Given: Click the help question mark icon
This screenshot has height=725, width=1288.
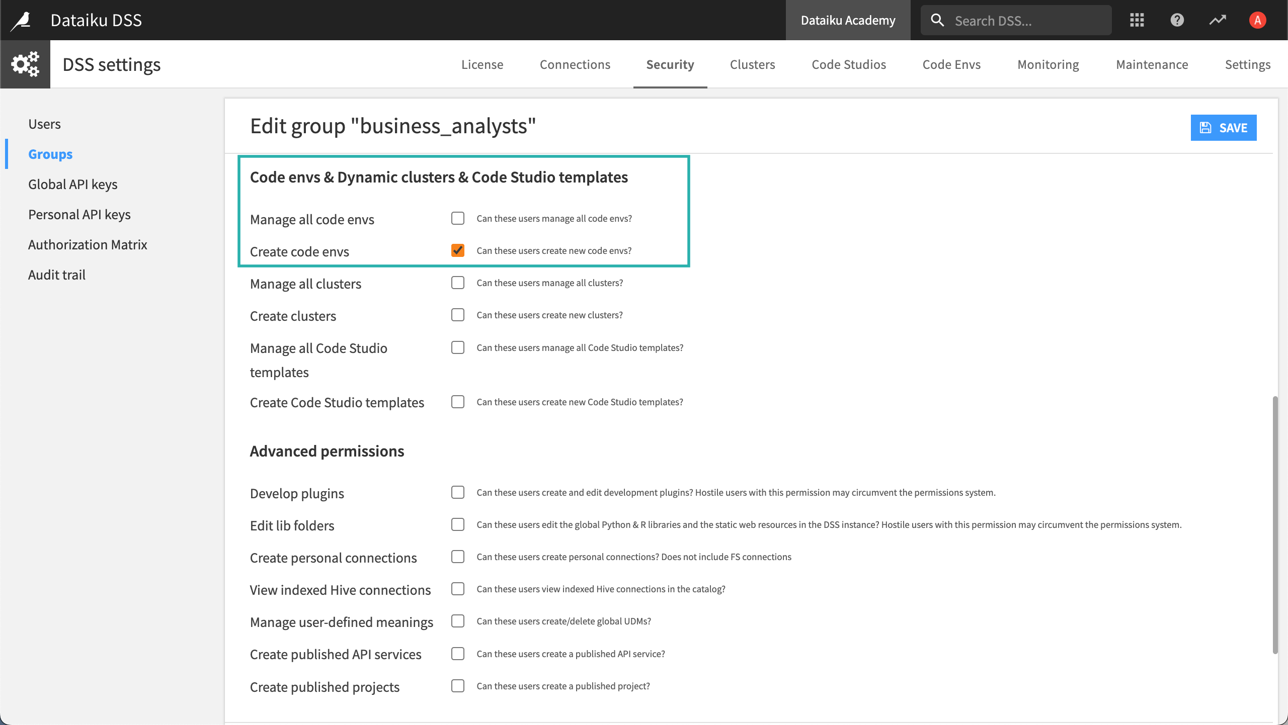Looking at the screenshot, I should pos(1177,20).
